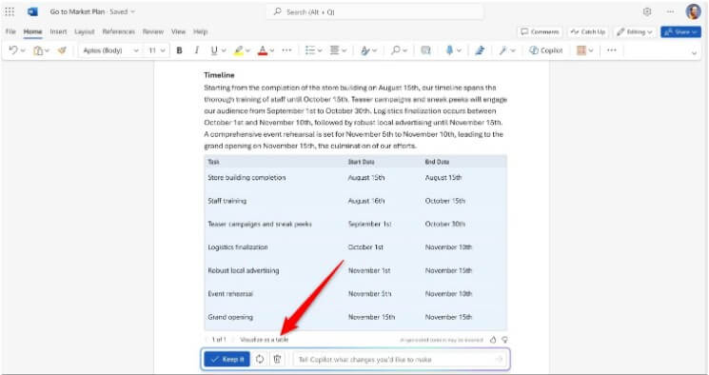
Task: Open the settings gear in title bar
Action: tap(647, 11)
